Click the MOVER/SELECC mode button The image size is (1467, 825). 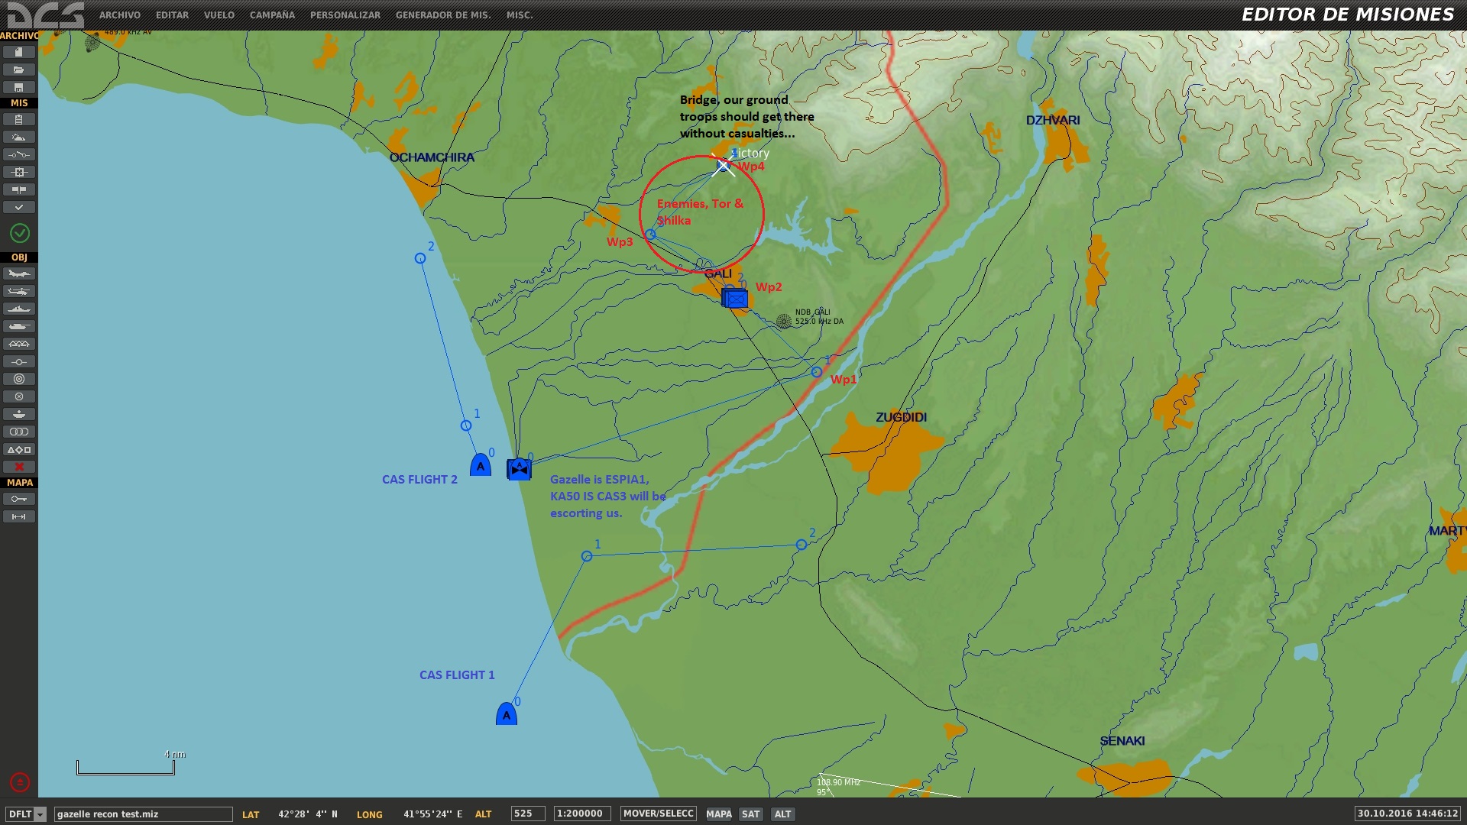pyautogui.click(x=659, y=814)
